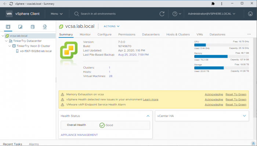Switch to the Summary tab
Screen dimensions: 257x146
click(x=66, y=34)
